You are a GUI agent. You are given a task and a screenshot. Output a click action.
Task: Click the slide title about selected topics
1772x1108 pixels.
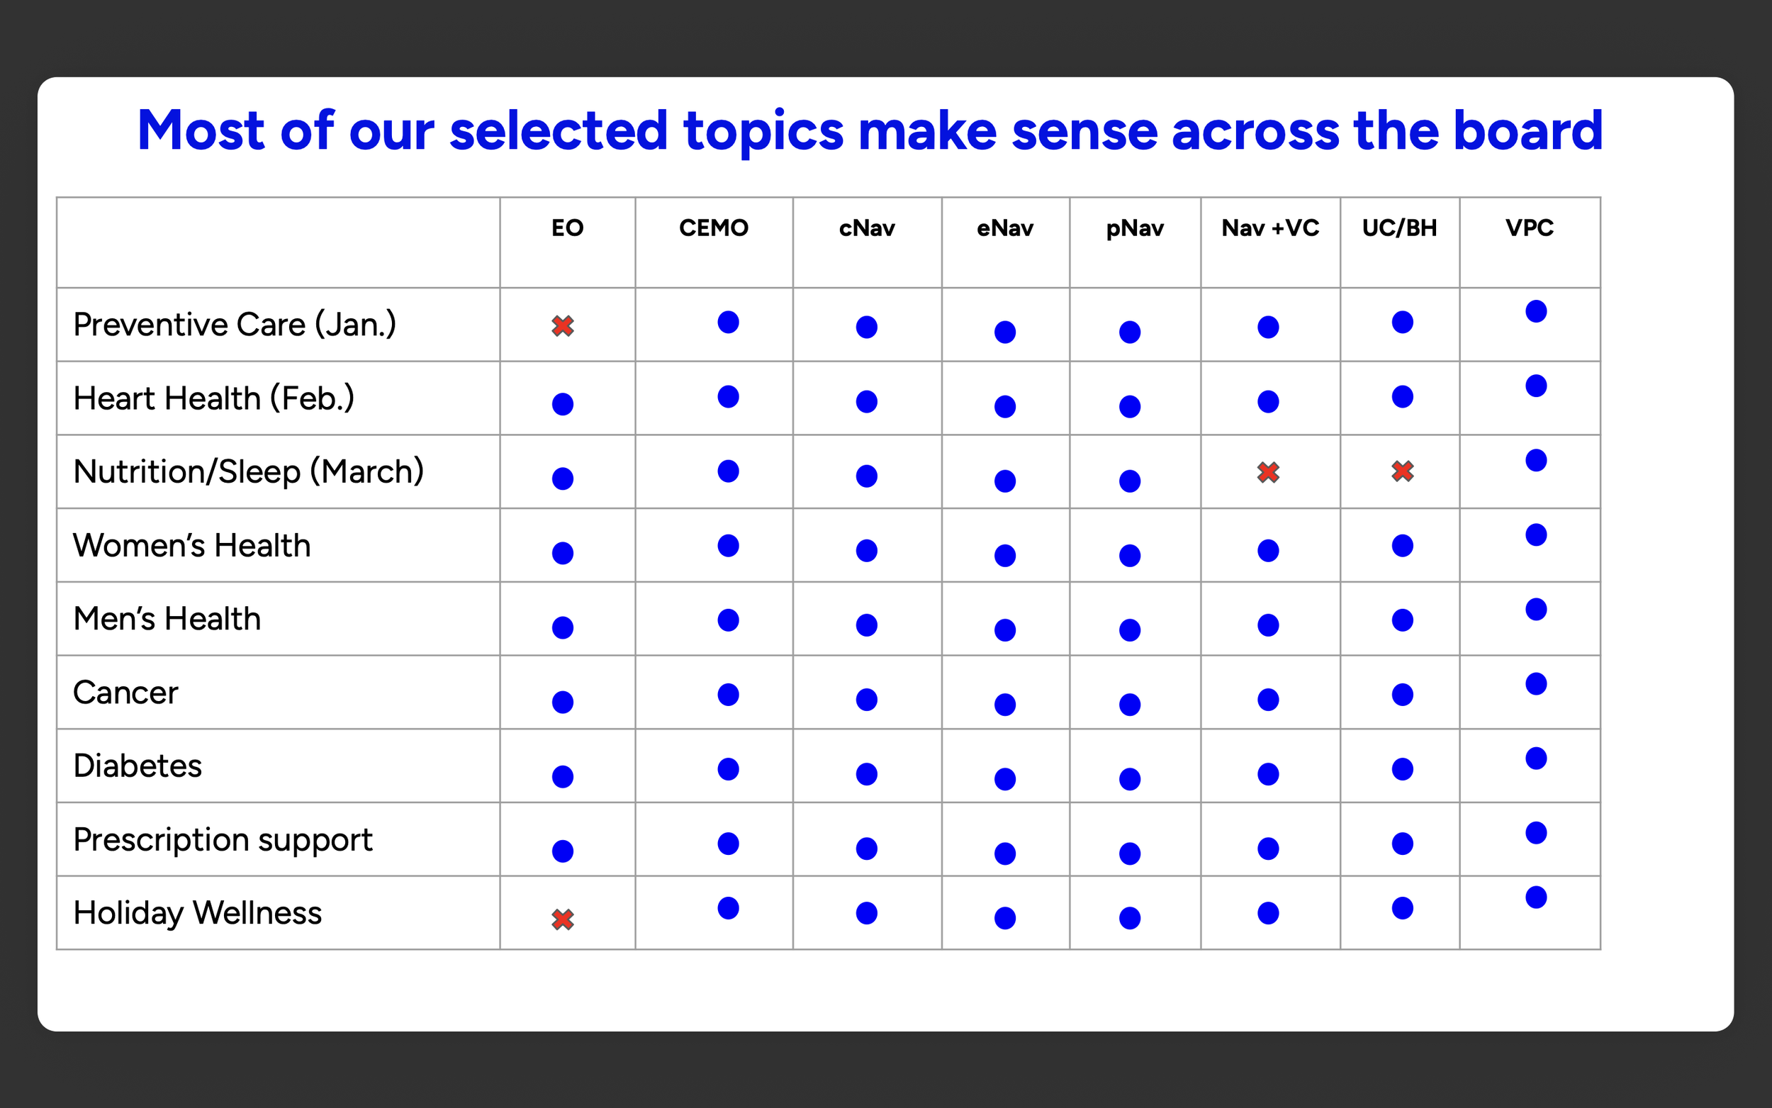coord(870,130)
